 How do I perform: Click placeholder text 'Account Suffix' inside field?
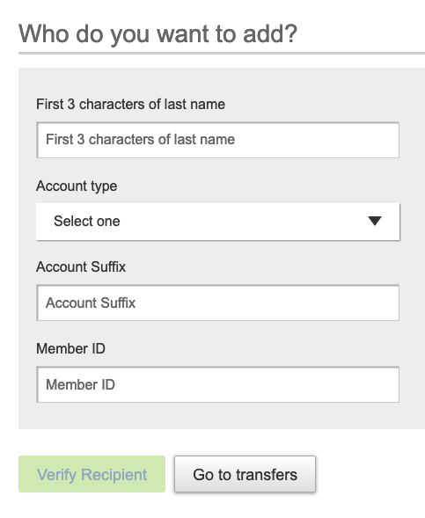tap(91, 303)
